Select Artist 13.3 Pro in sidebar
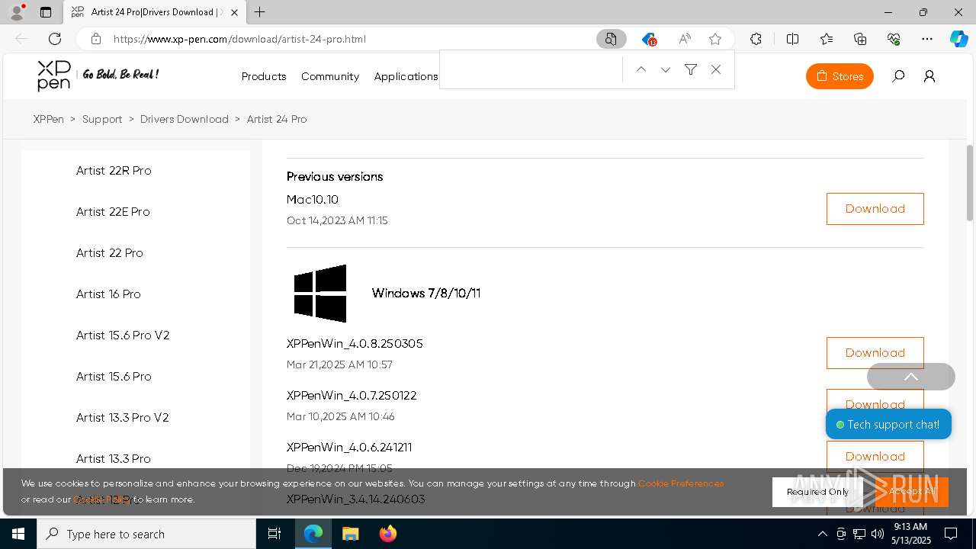The image size is (976, 549). 114,459
